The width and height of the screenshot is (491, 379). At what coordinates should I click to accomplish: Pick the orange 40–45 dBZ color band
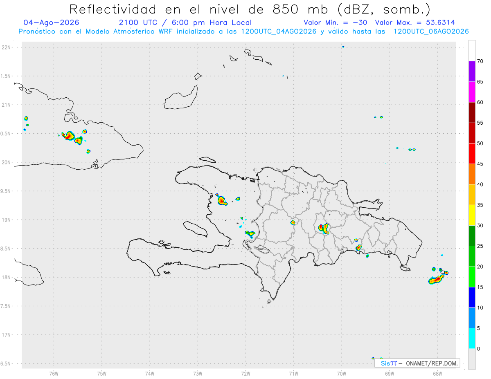472,174
